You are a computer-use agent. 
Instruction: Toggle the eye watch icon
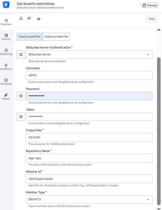(x=39, y=19)
